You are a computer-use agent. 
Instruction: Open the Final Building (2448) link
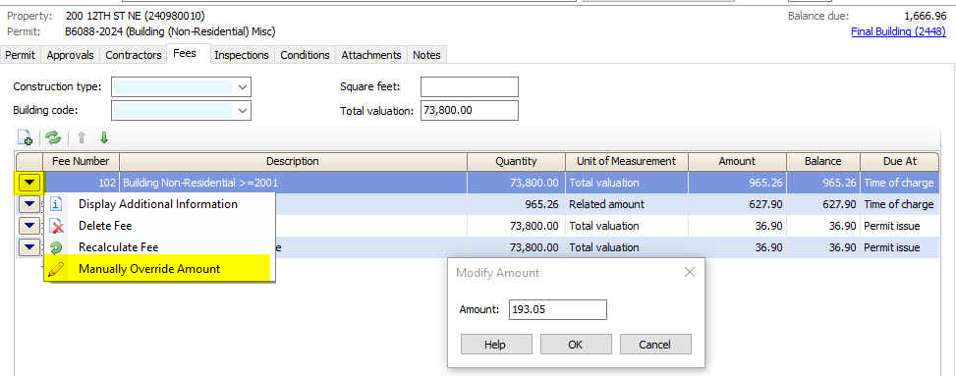click(x=899, y=31)
